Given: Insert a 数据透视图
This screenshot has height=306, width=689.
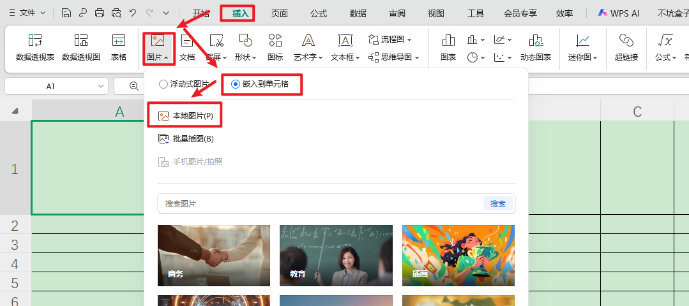Looking at the screenshot, I should tap(81, 47).
